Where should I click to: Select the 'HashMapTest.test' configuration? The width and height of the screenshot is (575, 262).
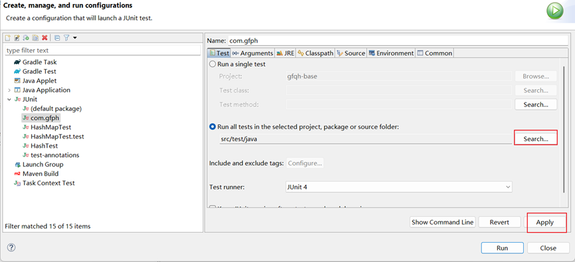[57, 136]
